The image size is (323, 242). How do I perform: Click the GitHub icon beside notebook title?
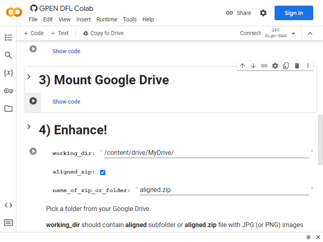(x=34, y=8)
